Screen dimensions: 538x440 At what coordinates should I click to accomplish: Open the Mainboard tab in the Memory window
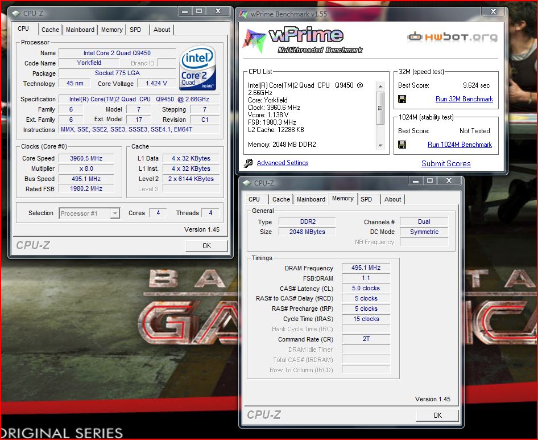311,199
